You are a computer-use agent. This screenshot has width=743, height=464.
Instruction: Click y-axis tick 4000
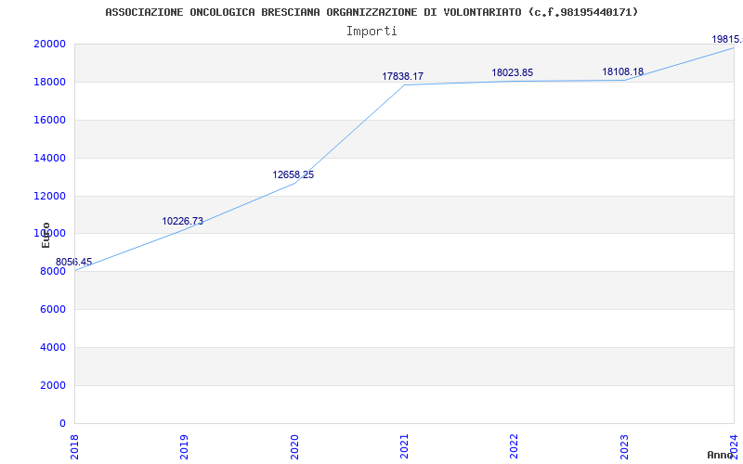[x=53, y=347]
